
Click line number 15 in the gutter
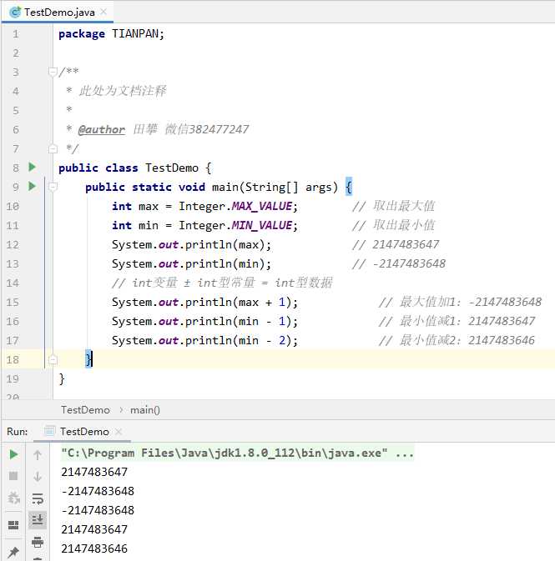(13, 303)
